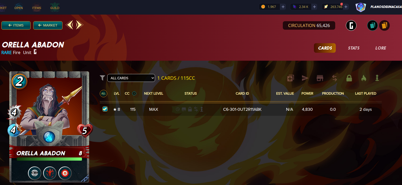Go to next card with right arrow
402x185 pixels.
[79, 25]
